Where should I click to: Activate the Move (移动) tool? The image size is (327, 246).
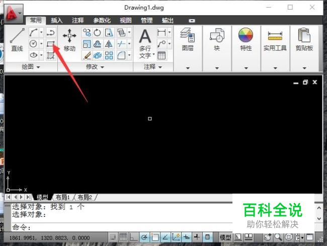coord(69,40)
